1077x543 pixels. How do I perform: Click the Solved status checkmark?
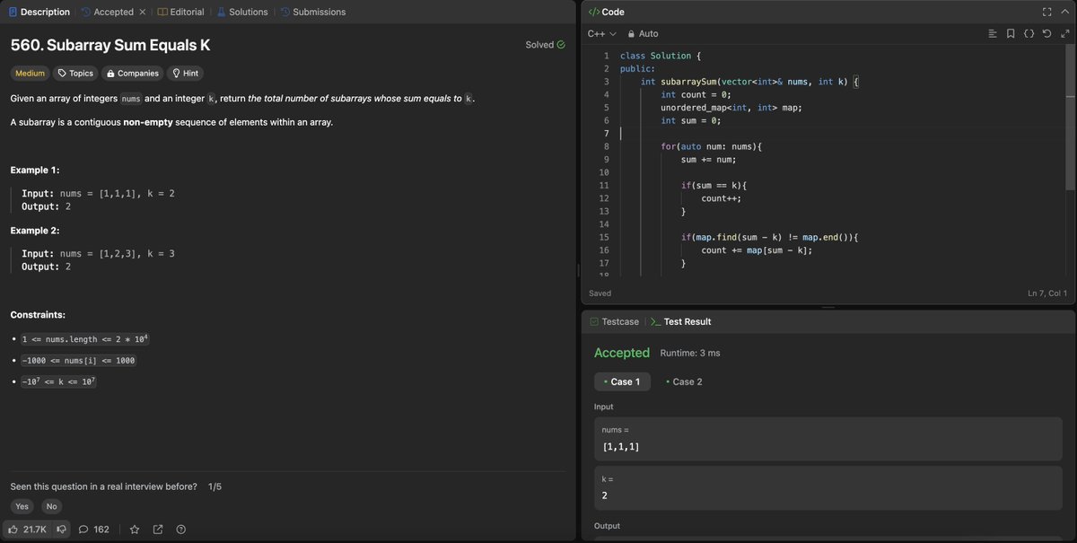click(x=561, y=44)
